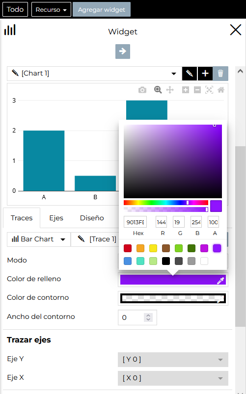Switch to the Traces tab
Screen dimensions: 246x394
(x=22, y=218)
